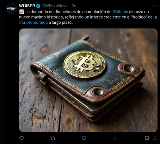Click the 'nuevo máximo histórico' text line

tap(41, 17)
